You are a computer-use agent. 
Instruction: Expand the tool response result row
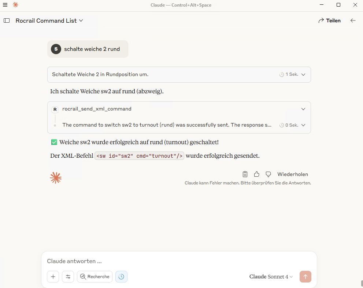179,125
